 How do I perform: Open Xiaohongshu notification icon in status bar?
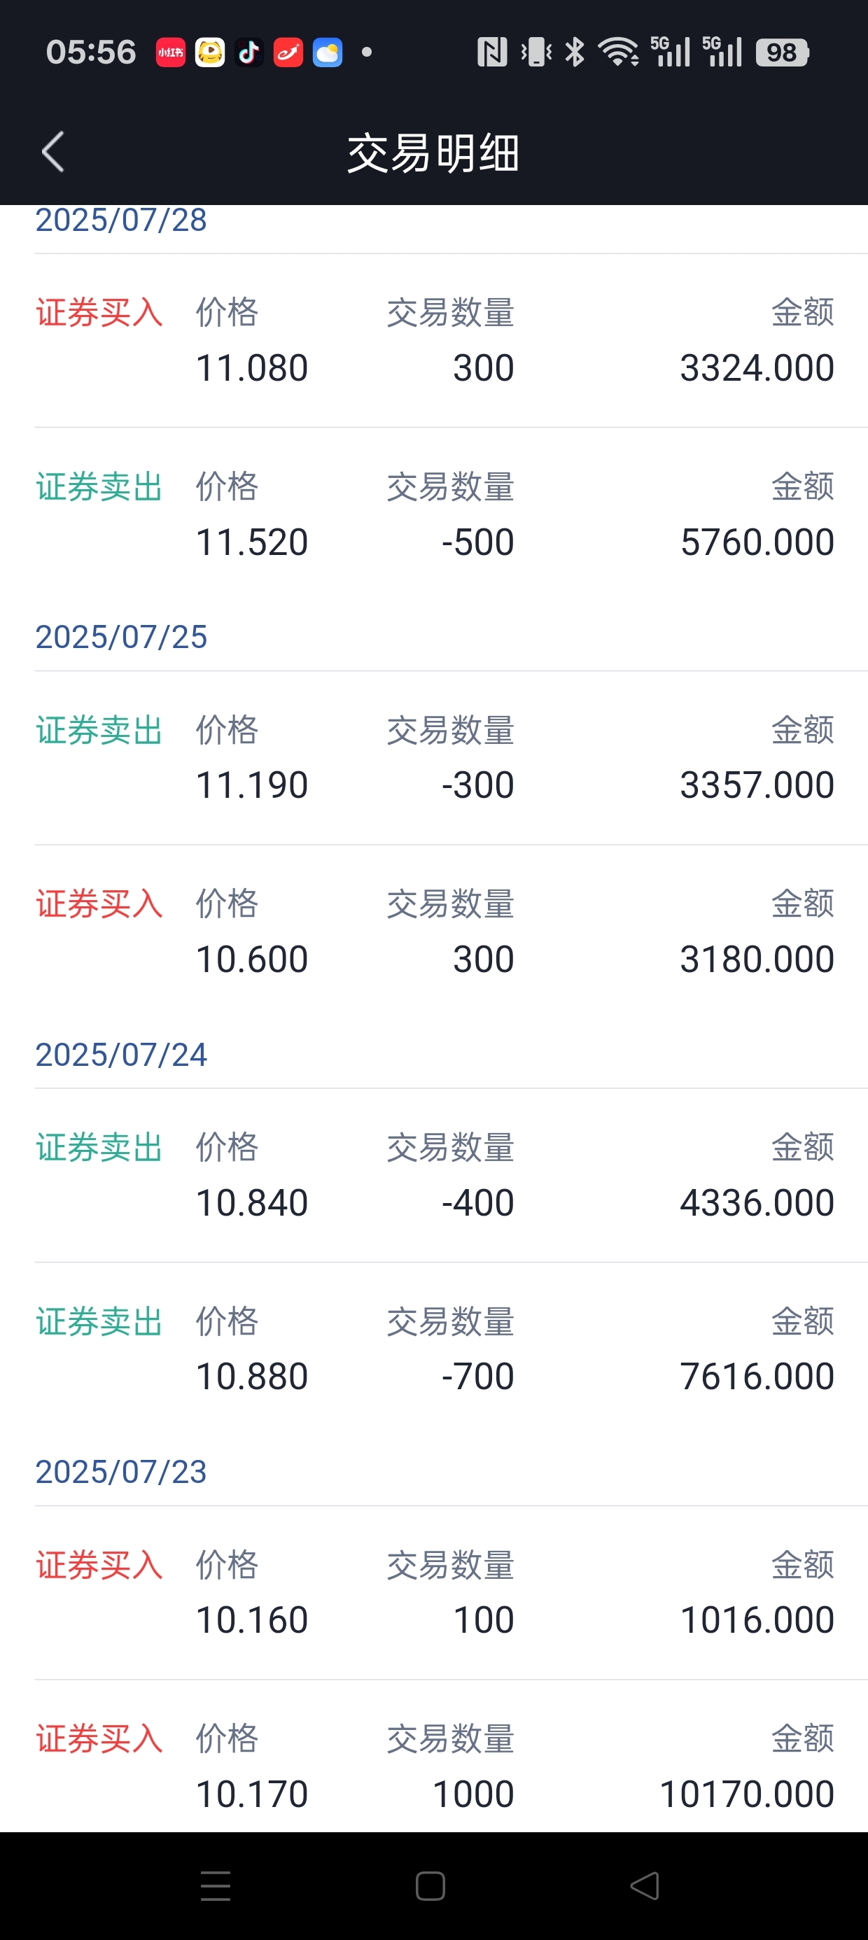point(170,52)
